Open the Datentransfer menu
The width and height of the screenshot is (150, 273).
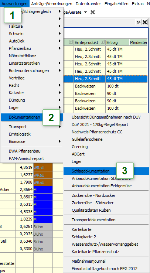point(88,4)
